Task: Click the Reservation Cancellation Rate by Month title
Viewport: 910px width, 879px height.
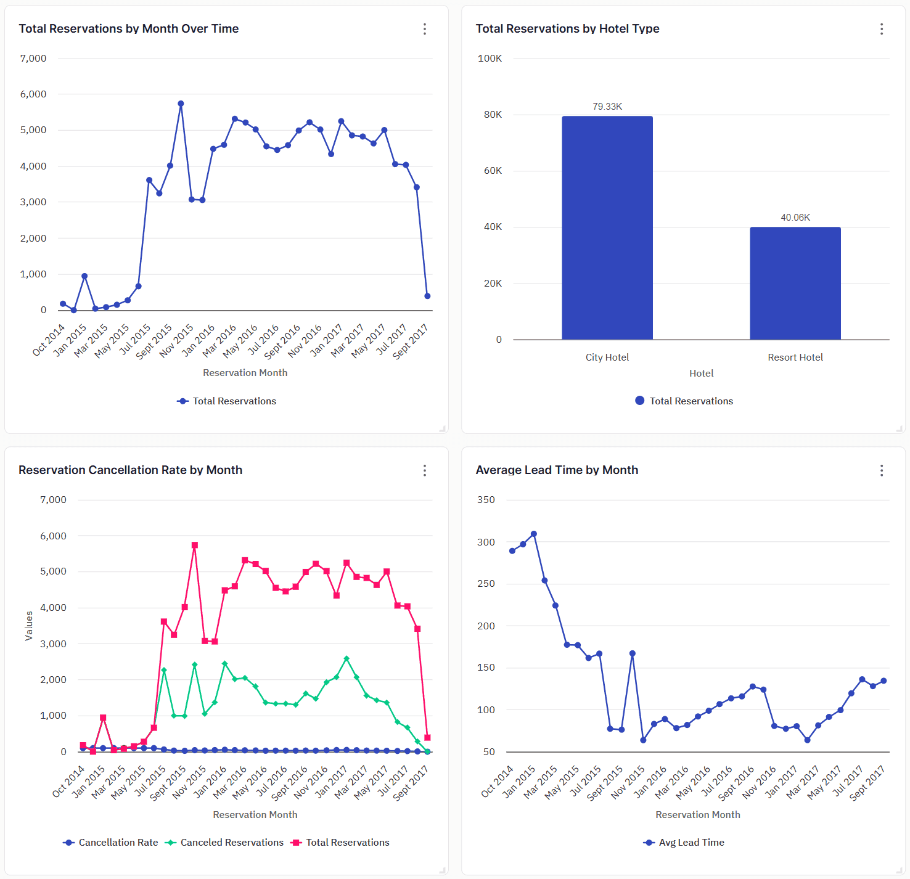Action: [131, 470]
